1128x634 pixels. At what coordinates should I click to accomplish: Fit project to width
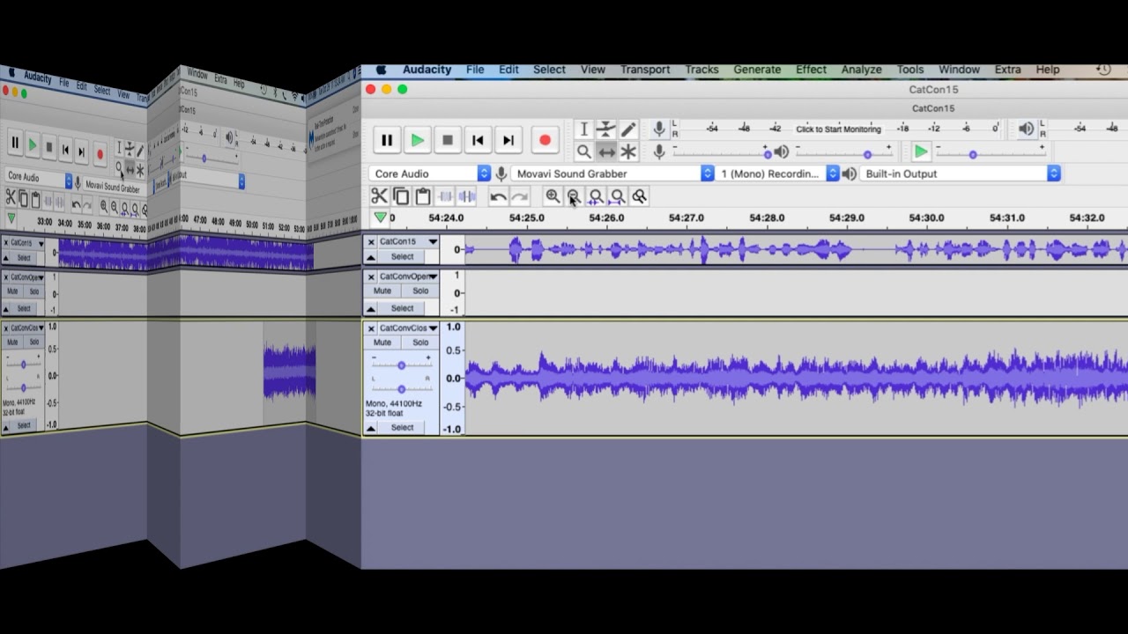tap(618, 196)
